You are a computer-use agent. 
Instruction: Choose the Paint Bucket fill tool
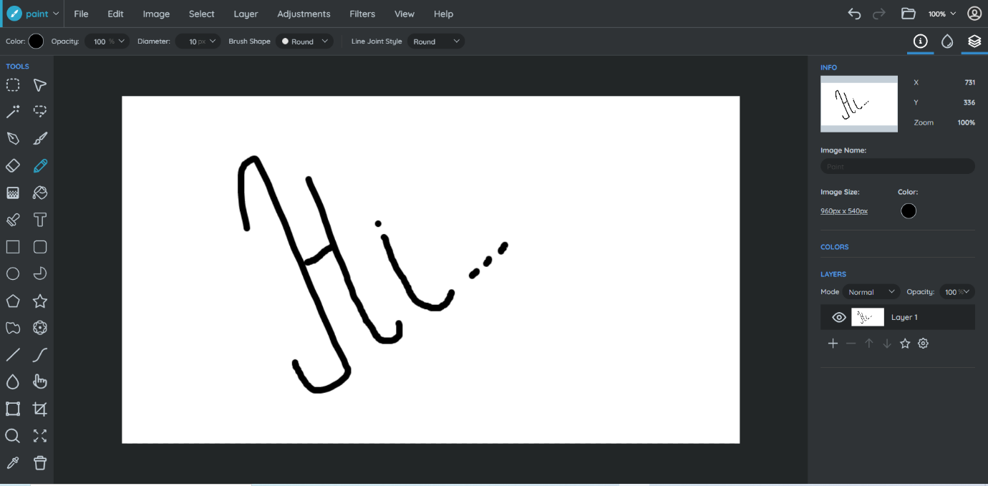point(40,192)
